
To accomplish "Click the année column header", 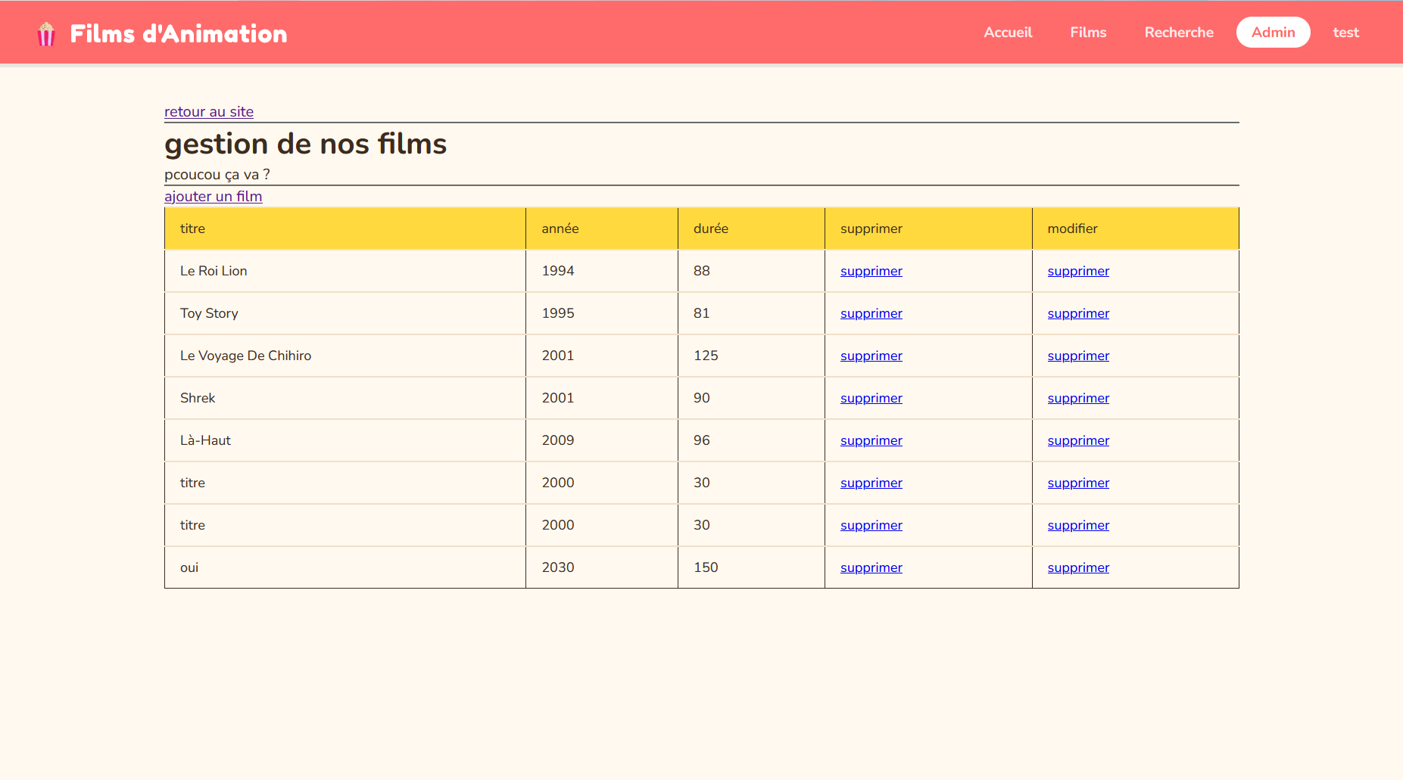I will click(x=602, y=228).
